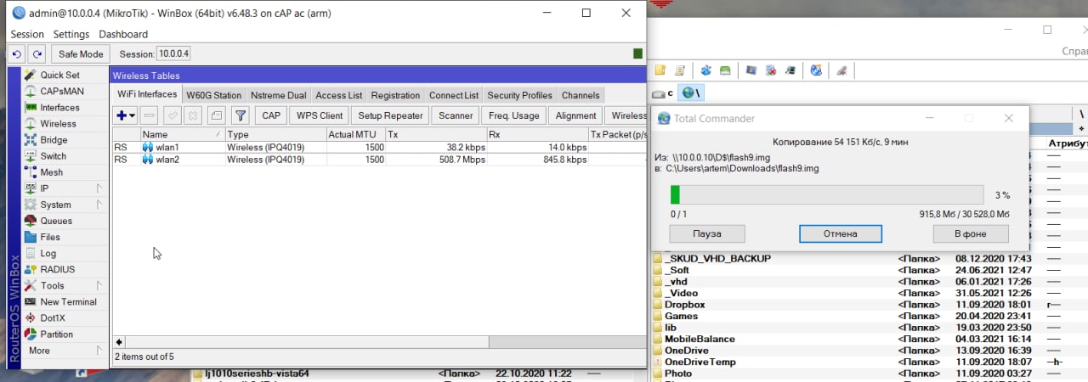
Task: Open Dot1X in WinBox sidebar
Action: pyautogui.click(x=52, y=317)
